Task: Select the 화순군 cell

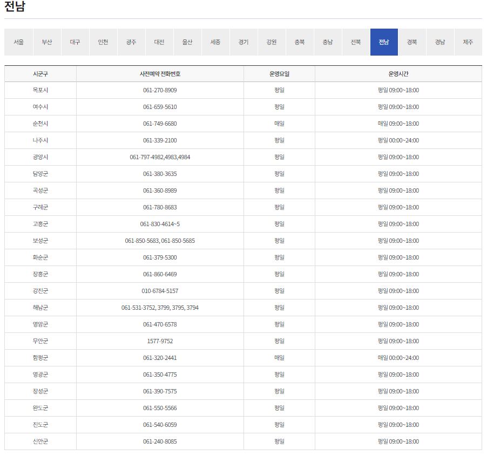Action: coord(40,258)
